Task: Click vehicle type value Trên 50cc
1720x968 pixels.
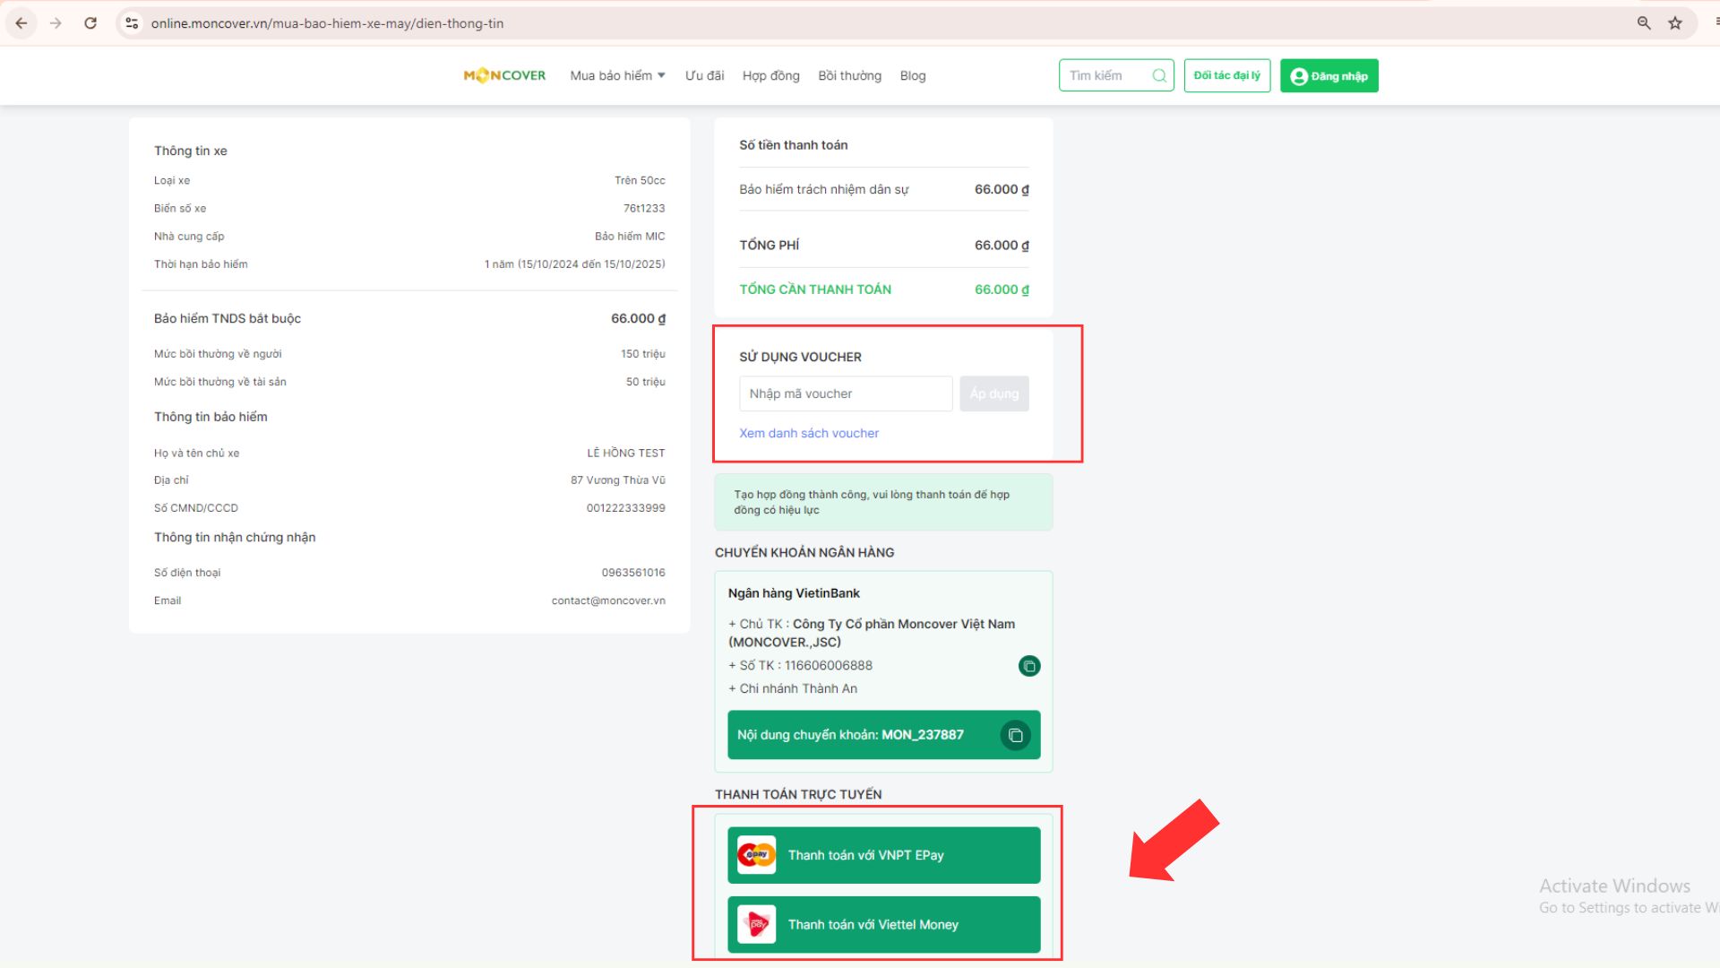Action: point(640,180)
